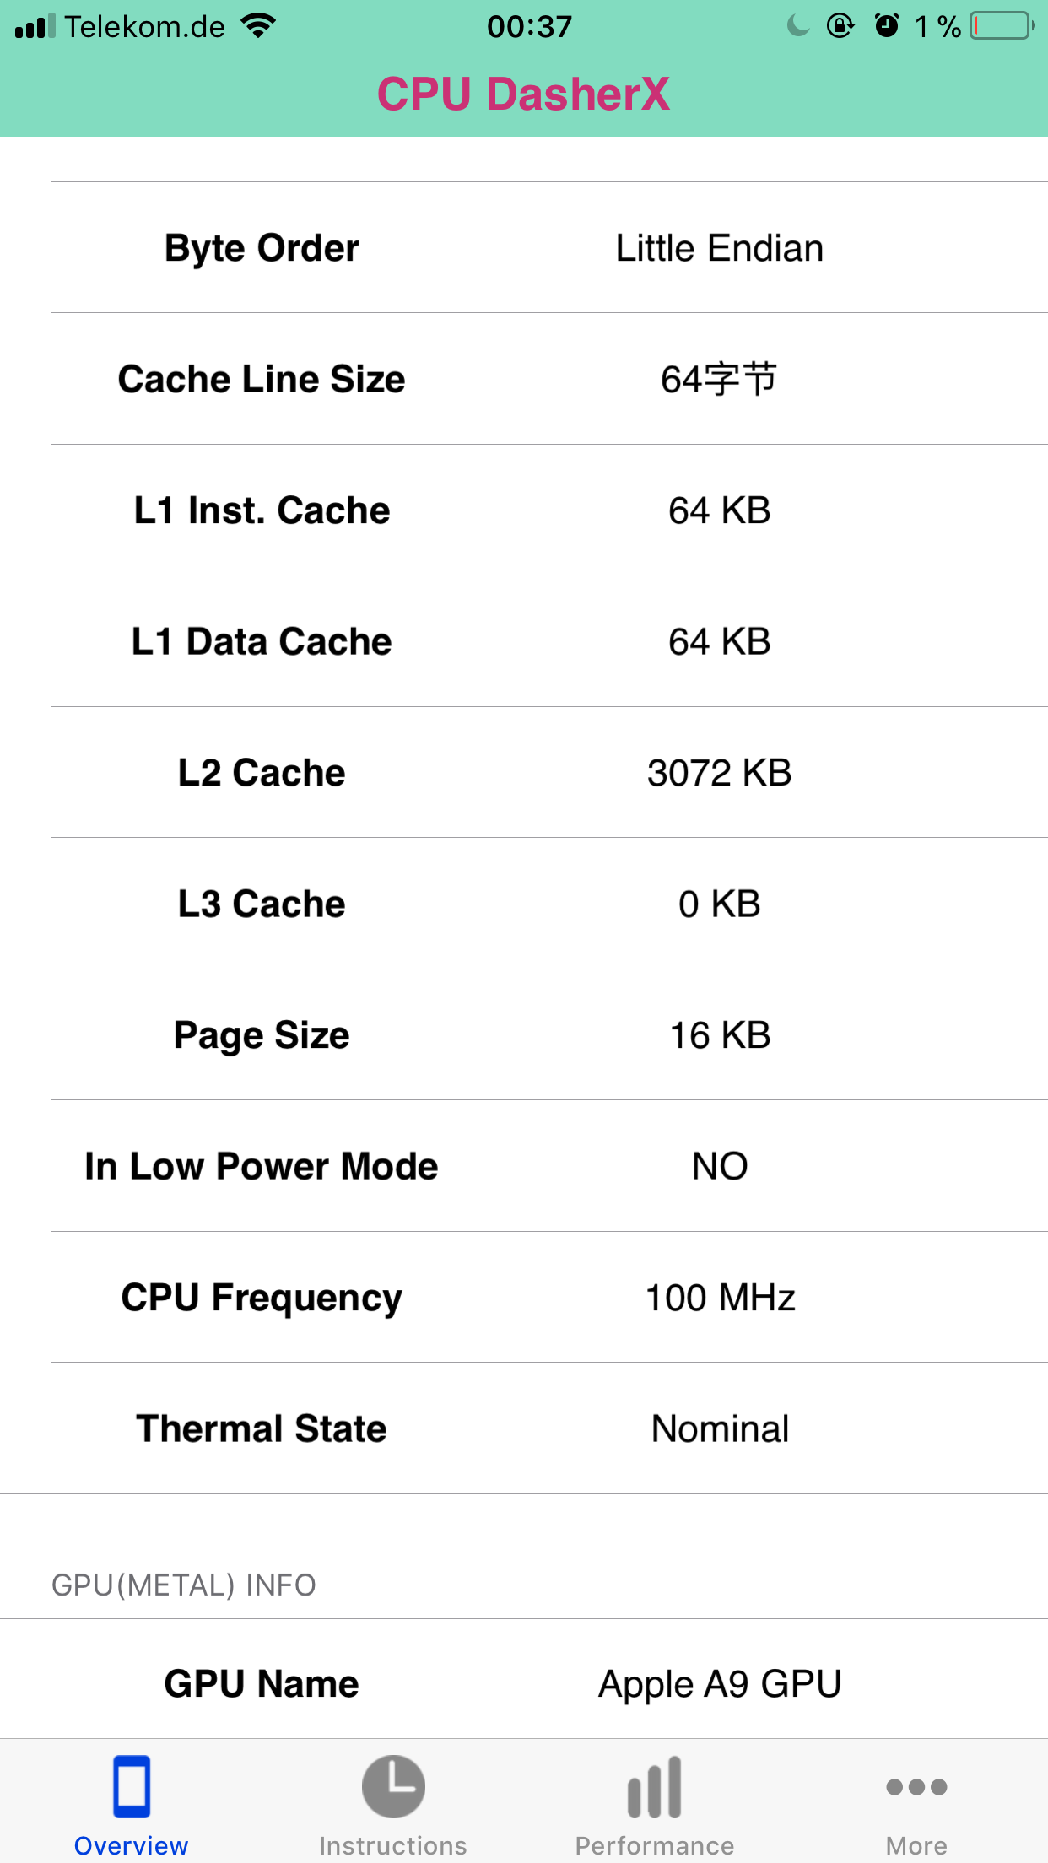Tap the alarm clock status icon
Image resolution: width=1048 pixels, height=1863 pixels.
click(887, 26)
